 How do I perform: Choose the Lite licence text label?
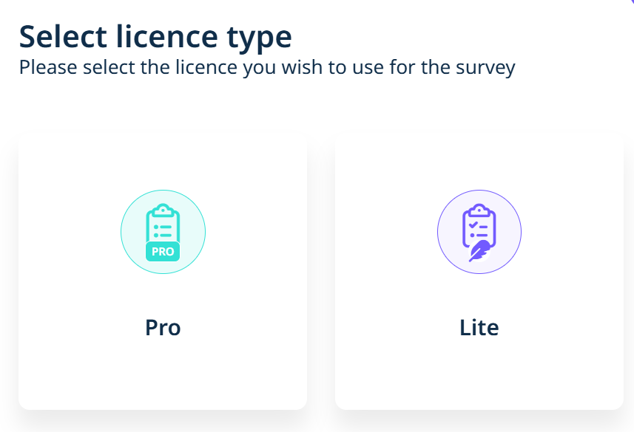[x=479, y=327]
